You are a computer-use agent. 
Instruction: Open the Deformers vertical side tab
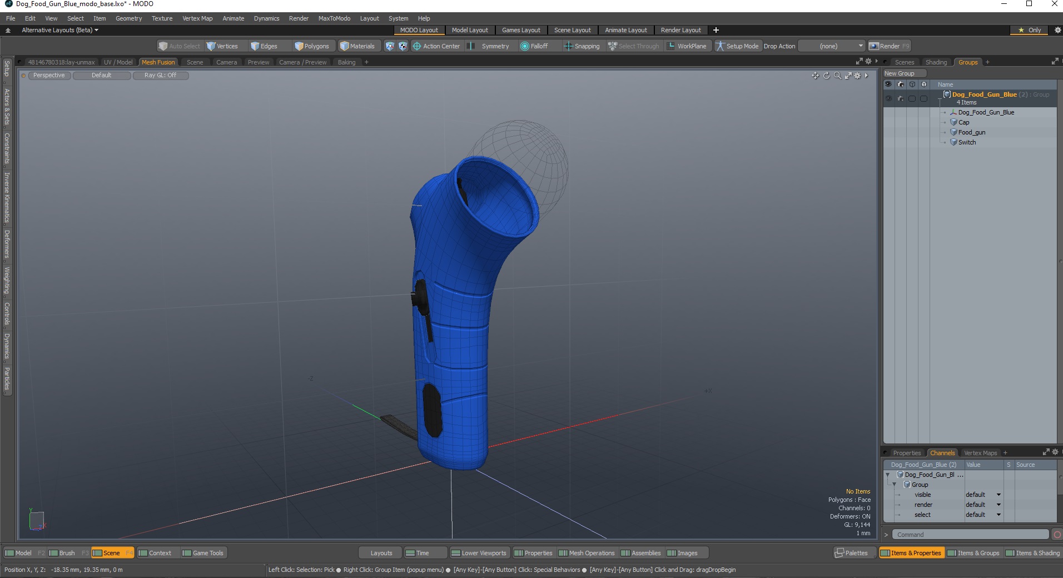7,244
